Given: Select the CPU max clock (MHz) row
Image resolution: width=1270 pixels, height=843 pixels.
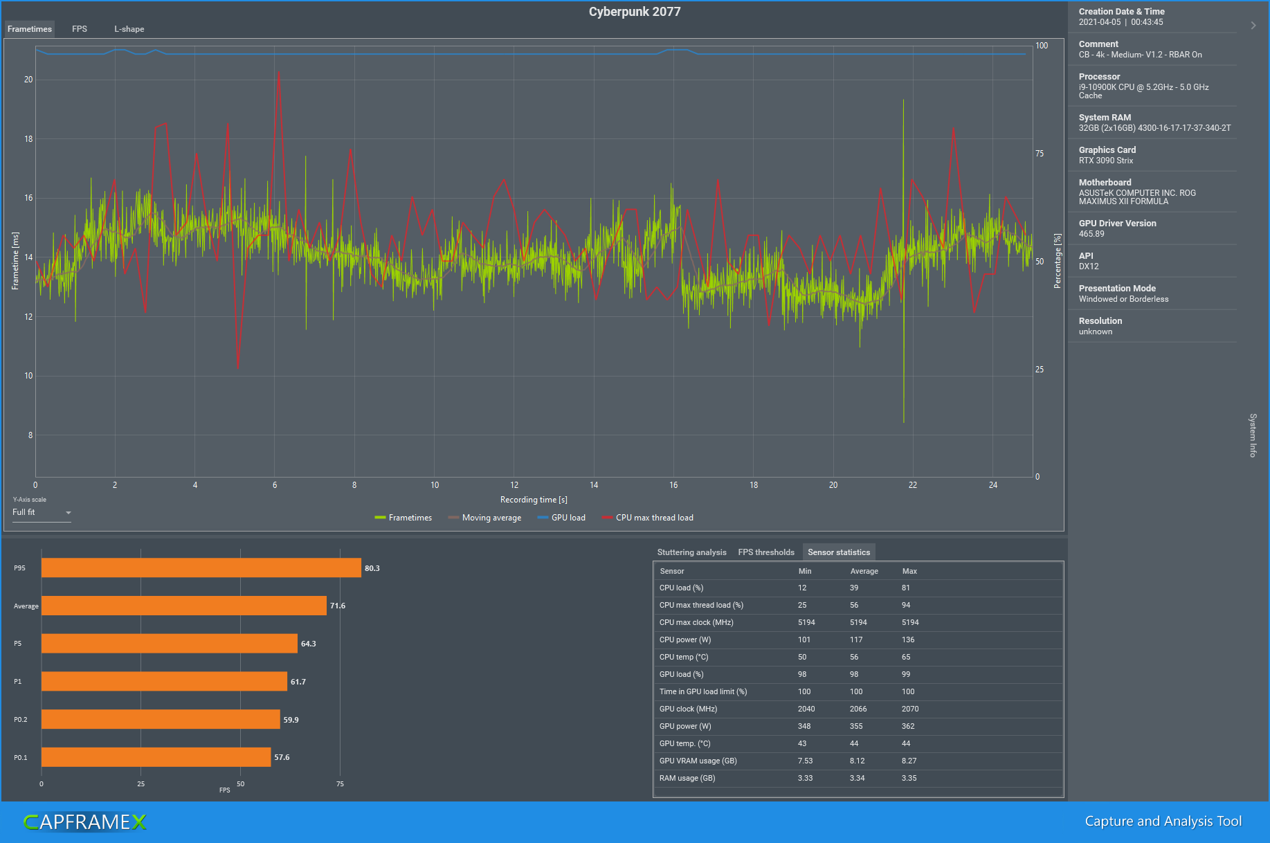Looking at the screenshot, I should point(858,623).
